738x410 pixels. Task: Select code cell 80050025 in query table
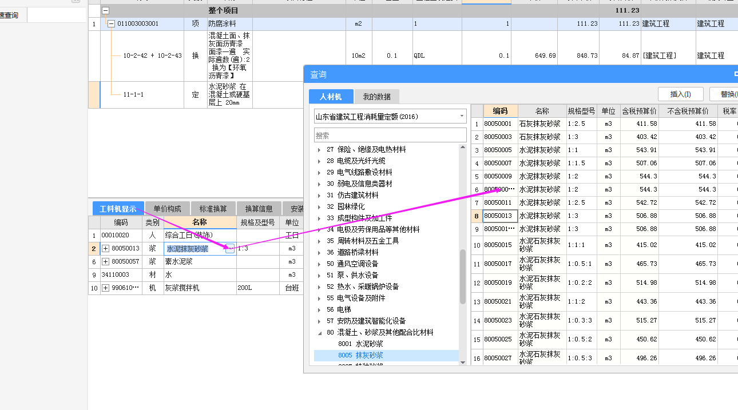click(500, 340)
